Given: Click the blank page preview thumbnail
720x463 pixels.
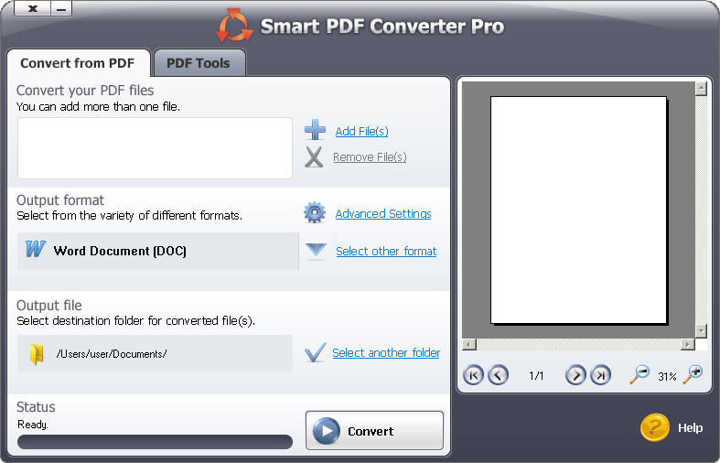Looking at the screenshot, I should coord(578,210).
